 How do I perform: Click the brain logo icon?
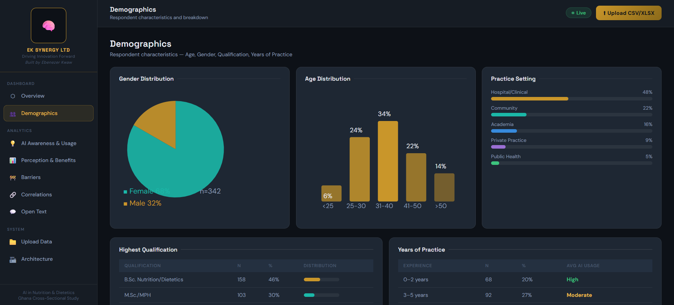pos(49,25)
